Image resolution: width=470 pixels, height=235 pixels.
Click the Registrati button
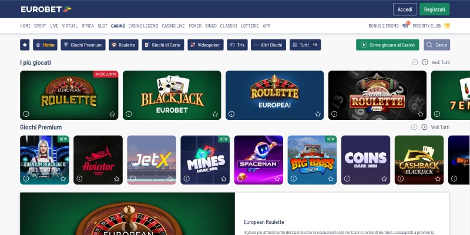pos(434,9)
